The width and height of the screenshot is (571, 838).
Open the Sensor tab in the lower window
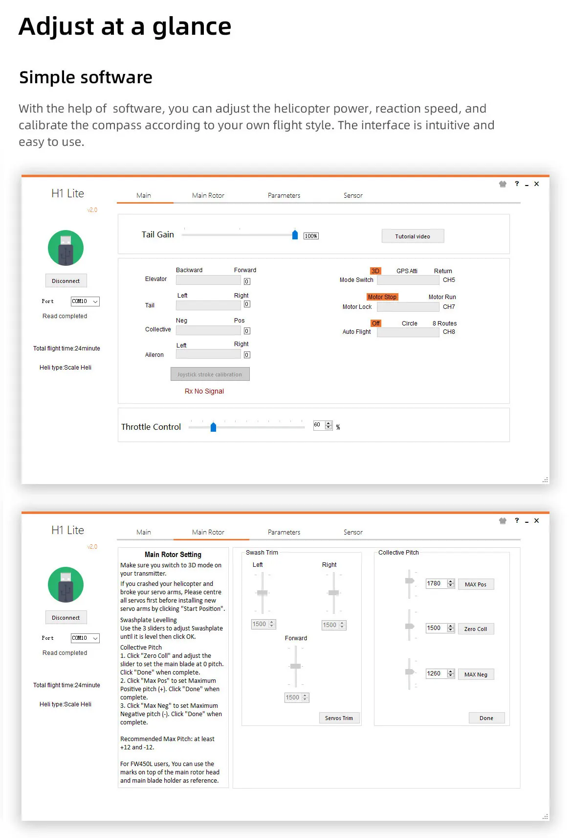click(x=353, y=533)
